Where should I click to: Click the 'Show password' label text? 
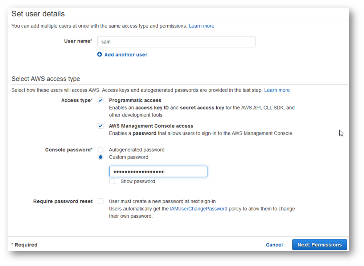[x=138, y=181]
